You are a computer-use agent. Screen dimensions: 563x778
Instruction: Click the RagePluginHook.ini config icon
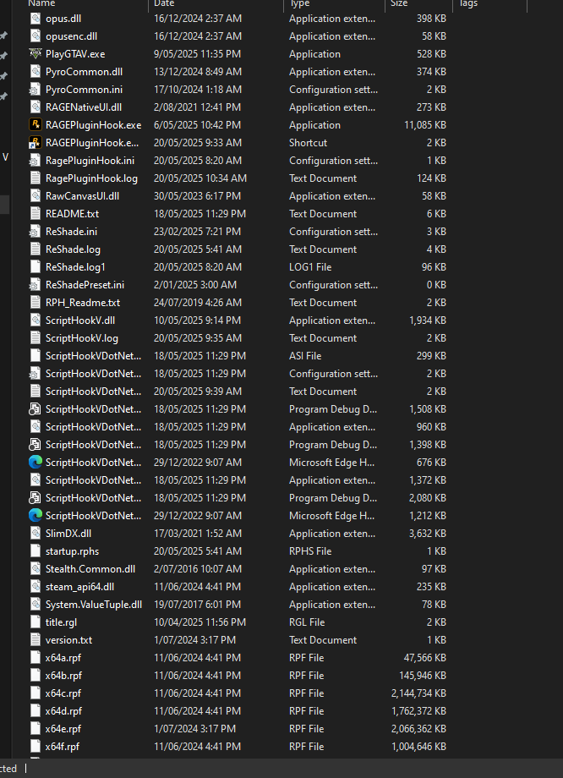36,161
